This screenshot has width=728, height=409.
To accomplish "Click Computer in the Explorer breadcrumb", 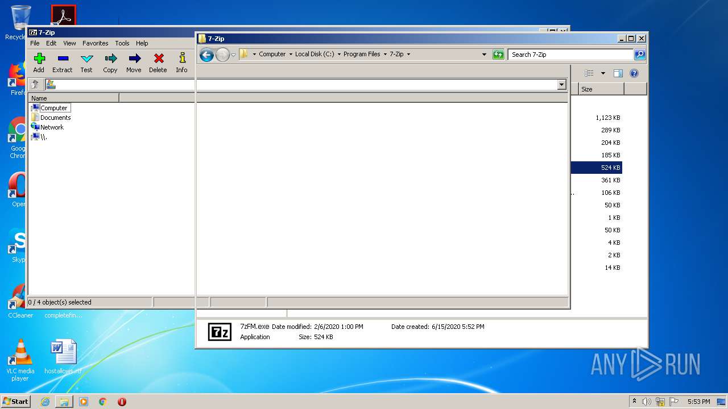I will (272, 55).
